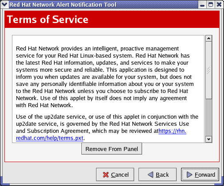The width and height of the screenshot is (224, 186).
Task: Click the vertical scrollbar thumb
Action: click(209, 70)
